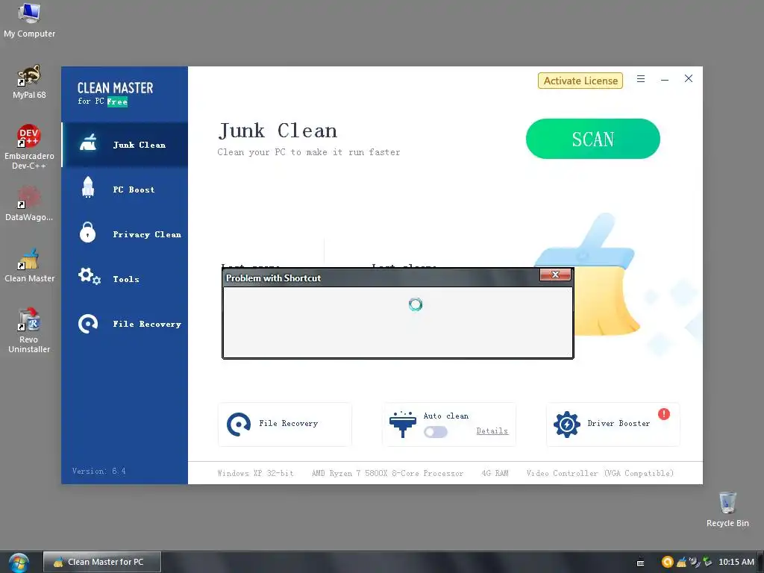Click the Version 6.4 label
The width and height of the screenshot is (764, 573).
[x=99, y=472]
